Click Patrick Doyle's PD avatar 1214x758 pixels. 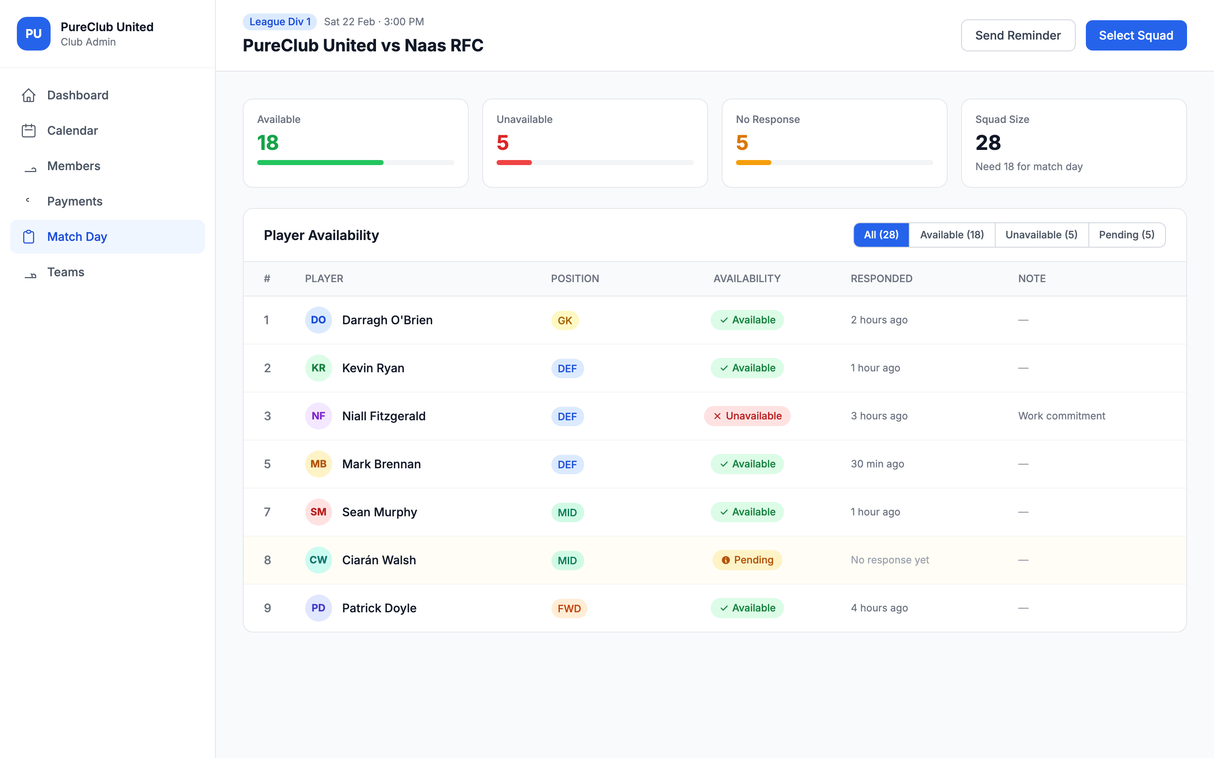[x=318, y=608]
